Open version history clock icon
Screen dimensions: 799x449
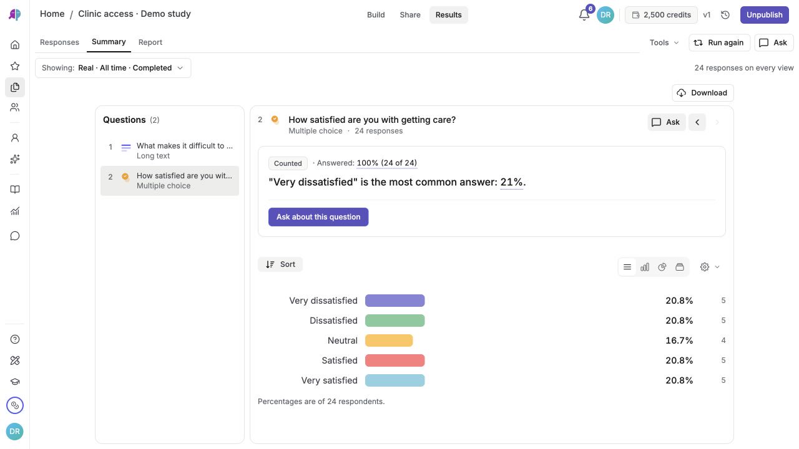[x=725, y=15]
